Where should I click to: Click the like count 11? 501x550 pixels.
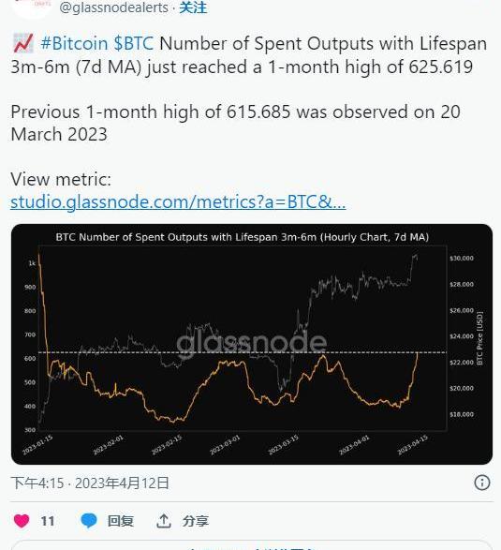coord(48,521)
